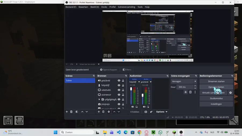The image size is (242, 136).
Task: Lock the sdvbhvbh source
Action: coord(123,90)
